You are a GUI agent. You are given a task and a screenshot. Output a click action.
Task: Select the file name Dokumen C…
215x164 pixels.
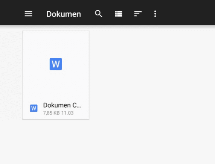[x=62, y=105]
